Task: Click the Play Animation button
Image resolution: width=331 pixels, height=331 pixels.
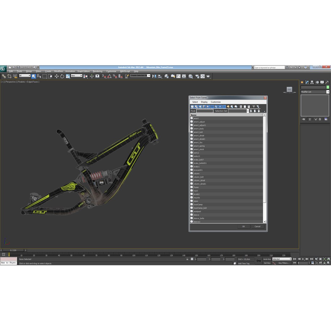Action: click(303, 259)
